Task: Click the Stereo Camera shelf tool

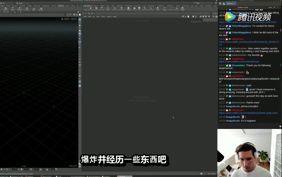Action: point(165,9)
